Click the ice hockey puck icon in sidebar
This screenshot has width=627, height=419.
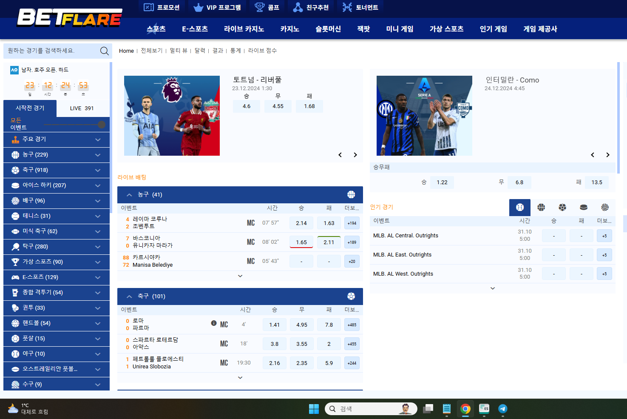15,185
